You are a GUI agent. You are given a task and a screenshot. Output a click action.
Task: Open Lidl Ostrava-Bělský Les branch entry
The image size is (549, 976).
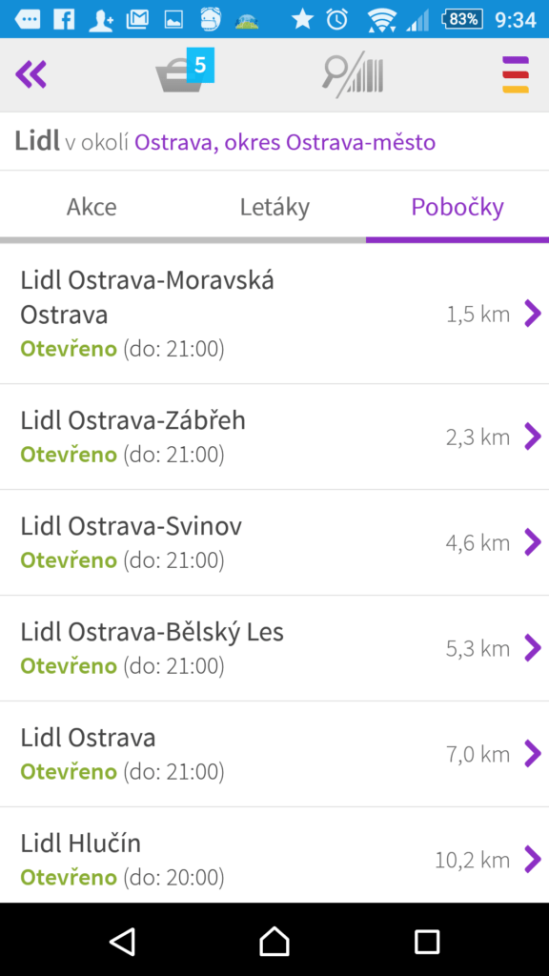pos(274,648)
